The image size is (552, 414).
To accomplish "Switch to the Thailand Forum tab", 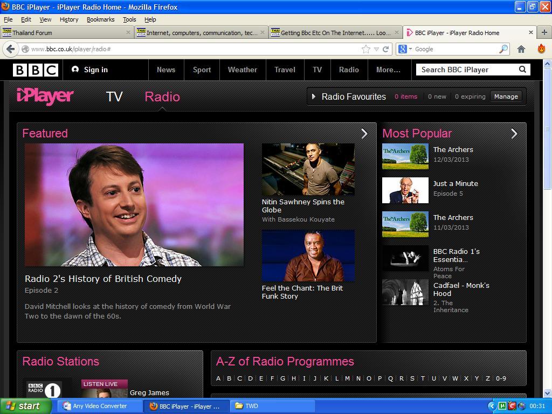I will [67, 32].
